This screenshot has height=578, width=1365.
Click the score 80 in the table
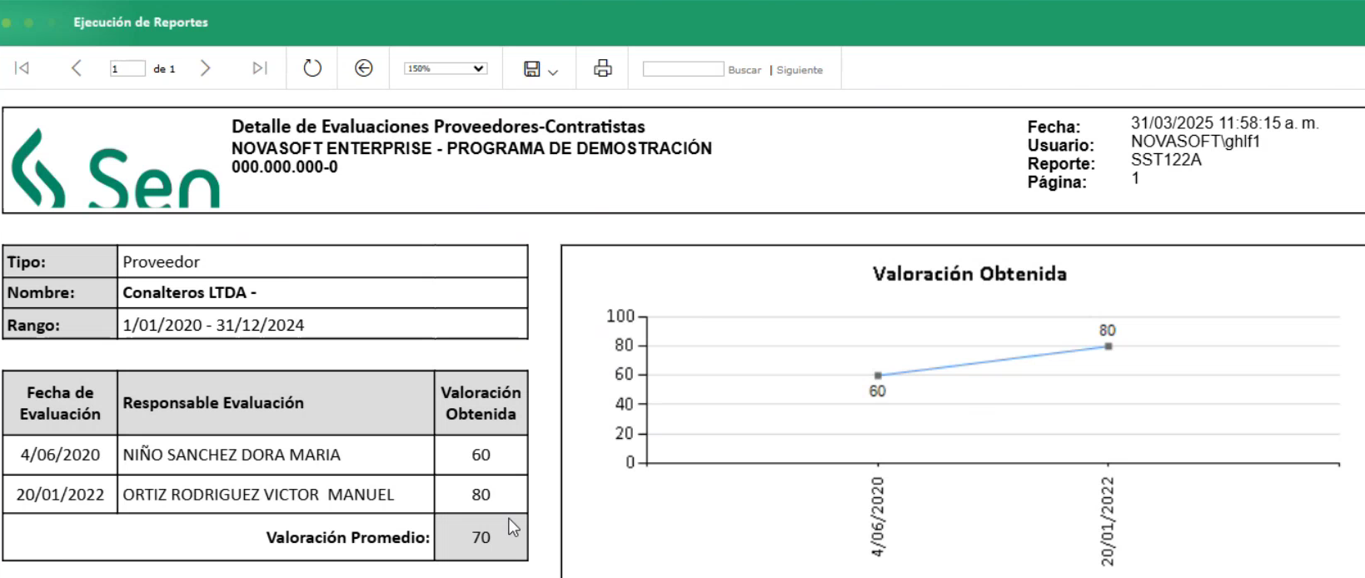(x=481, y=495)
